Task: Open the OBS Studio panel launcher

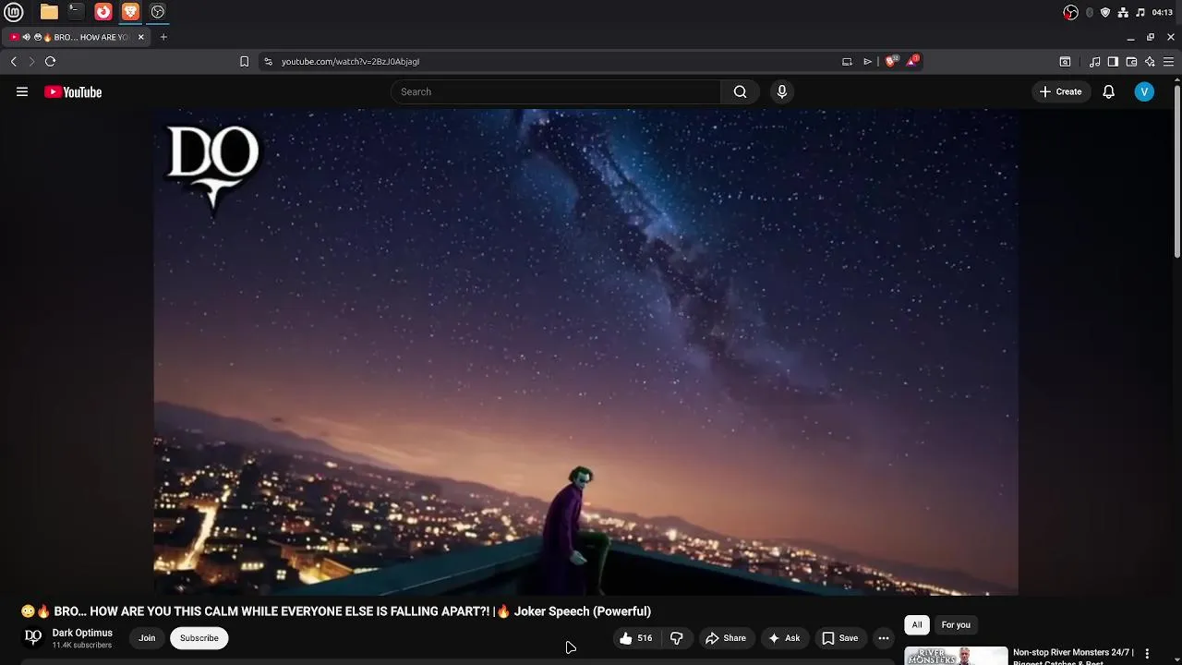Action: (x=158, y=12)
